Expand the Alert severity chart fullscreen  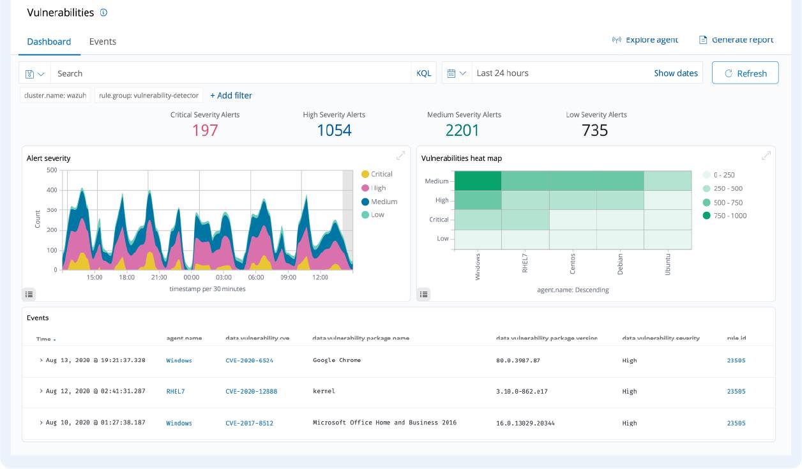(400, 156)
